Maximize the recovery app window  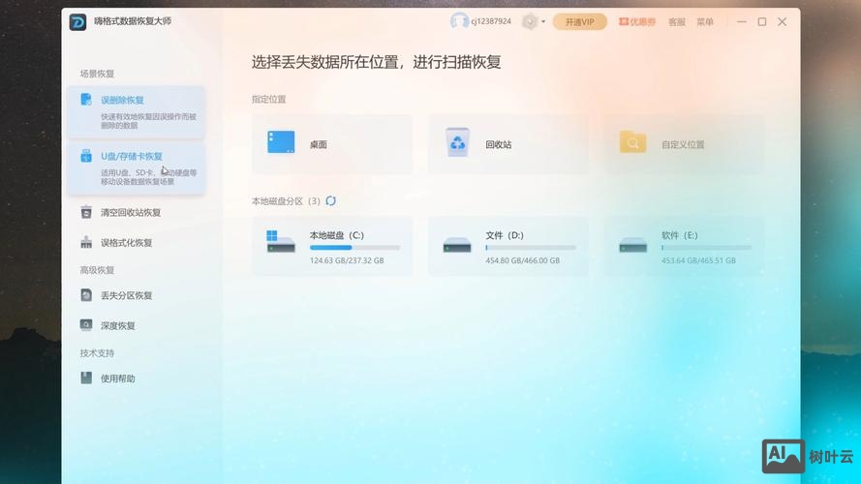762,22
